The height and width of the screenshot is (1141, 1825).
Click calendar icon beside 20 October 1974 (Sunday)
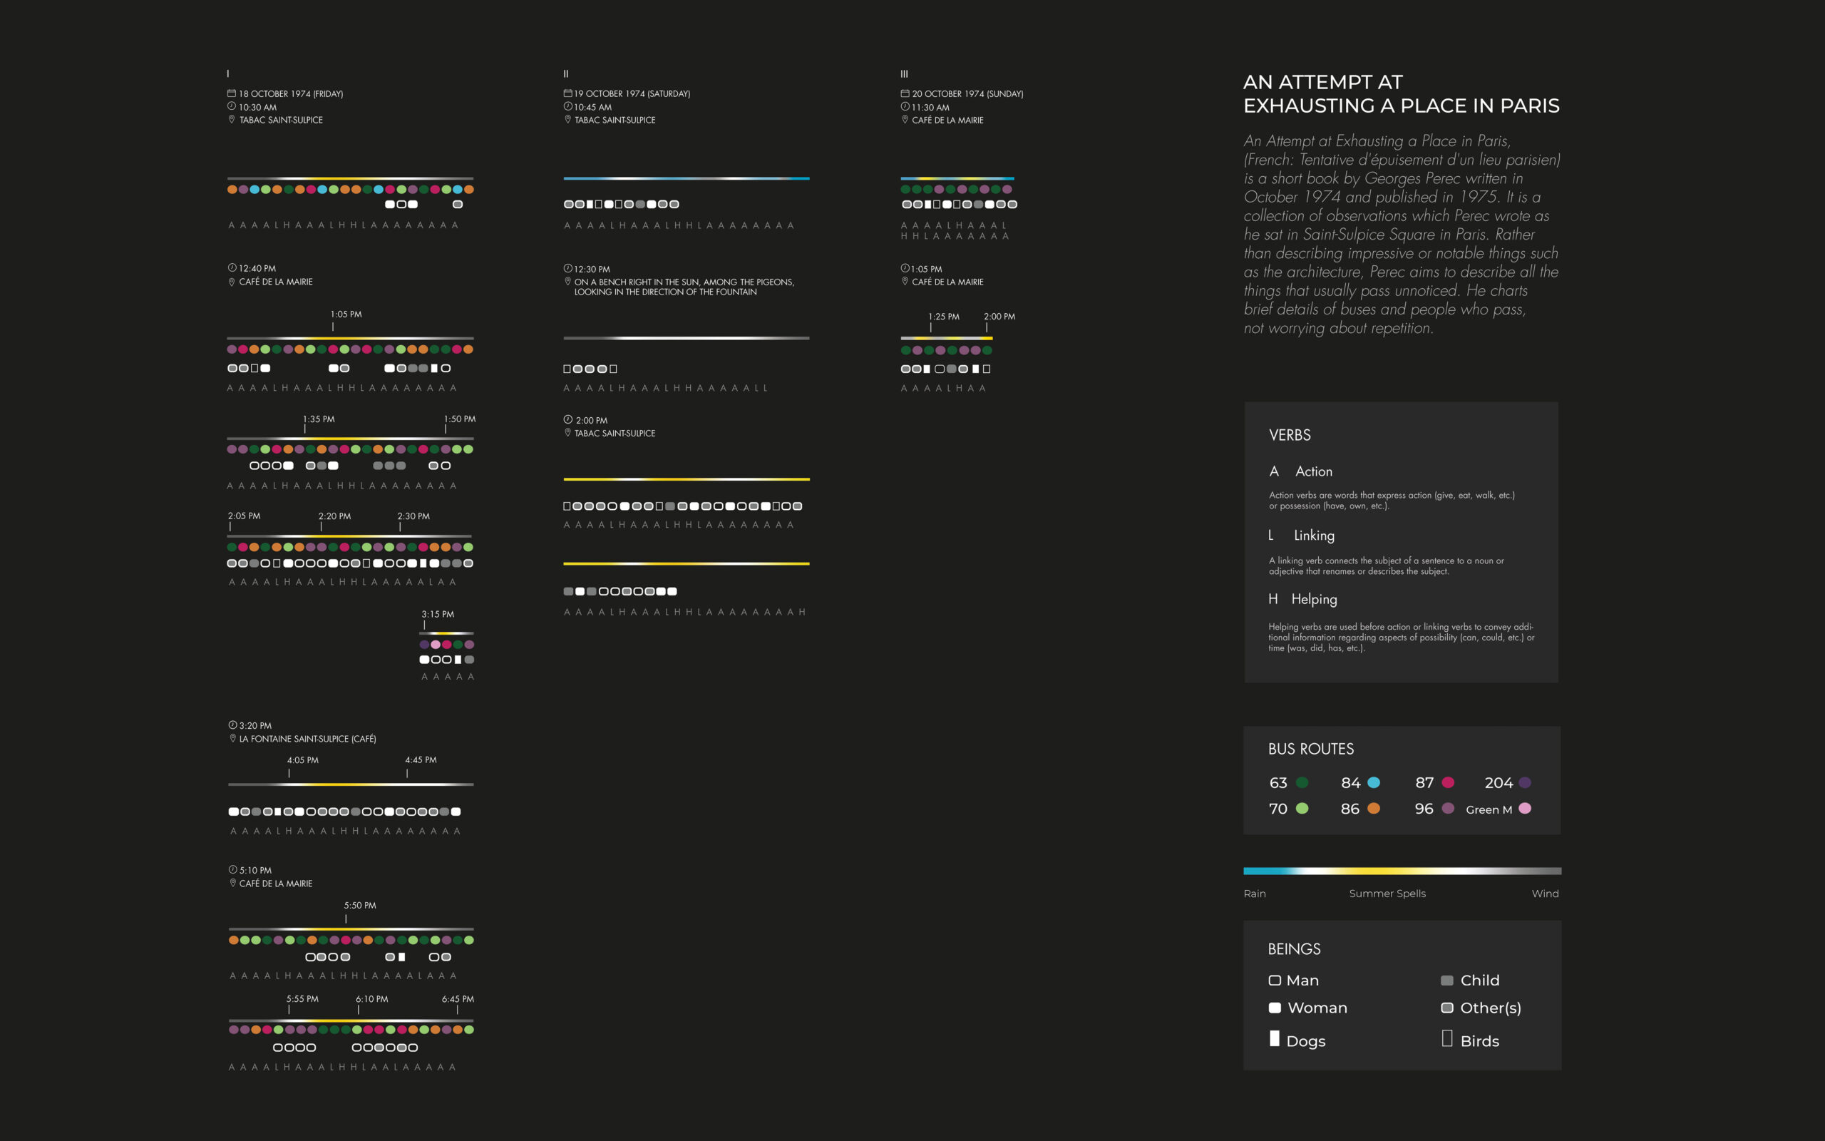pos(904,93)
